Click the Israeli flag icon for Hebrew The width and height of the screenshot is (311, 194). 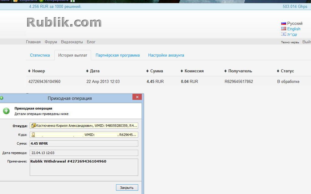pos(283,34)
